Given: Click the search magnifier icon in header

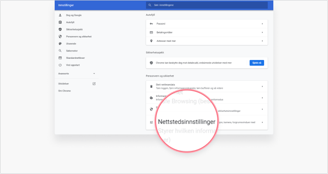Looking at the screenshot, I should [x=150, y=5].
